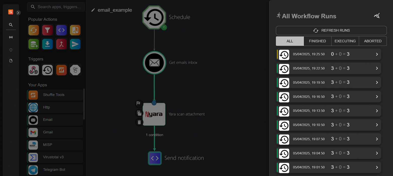Open the 1 condition branch label
Viewport: 393px width, 176px height.
[x=154, y=135]
